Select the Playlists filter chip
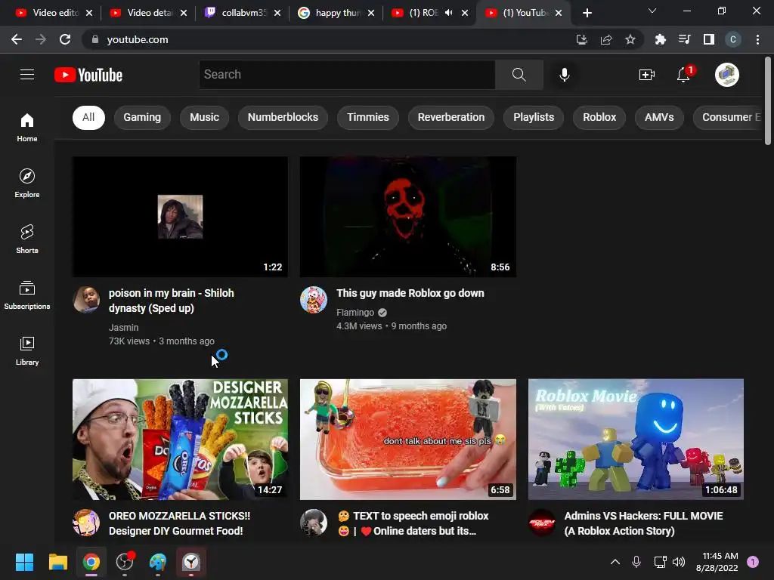The width and height of the screenshot is (774, 580). coord(534,117)
